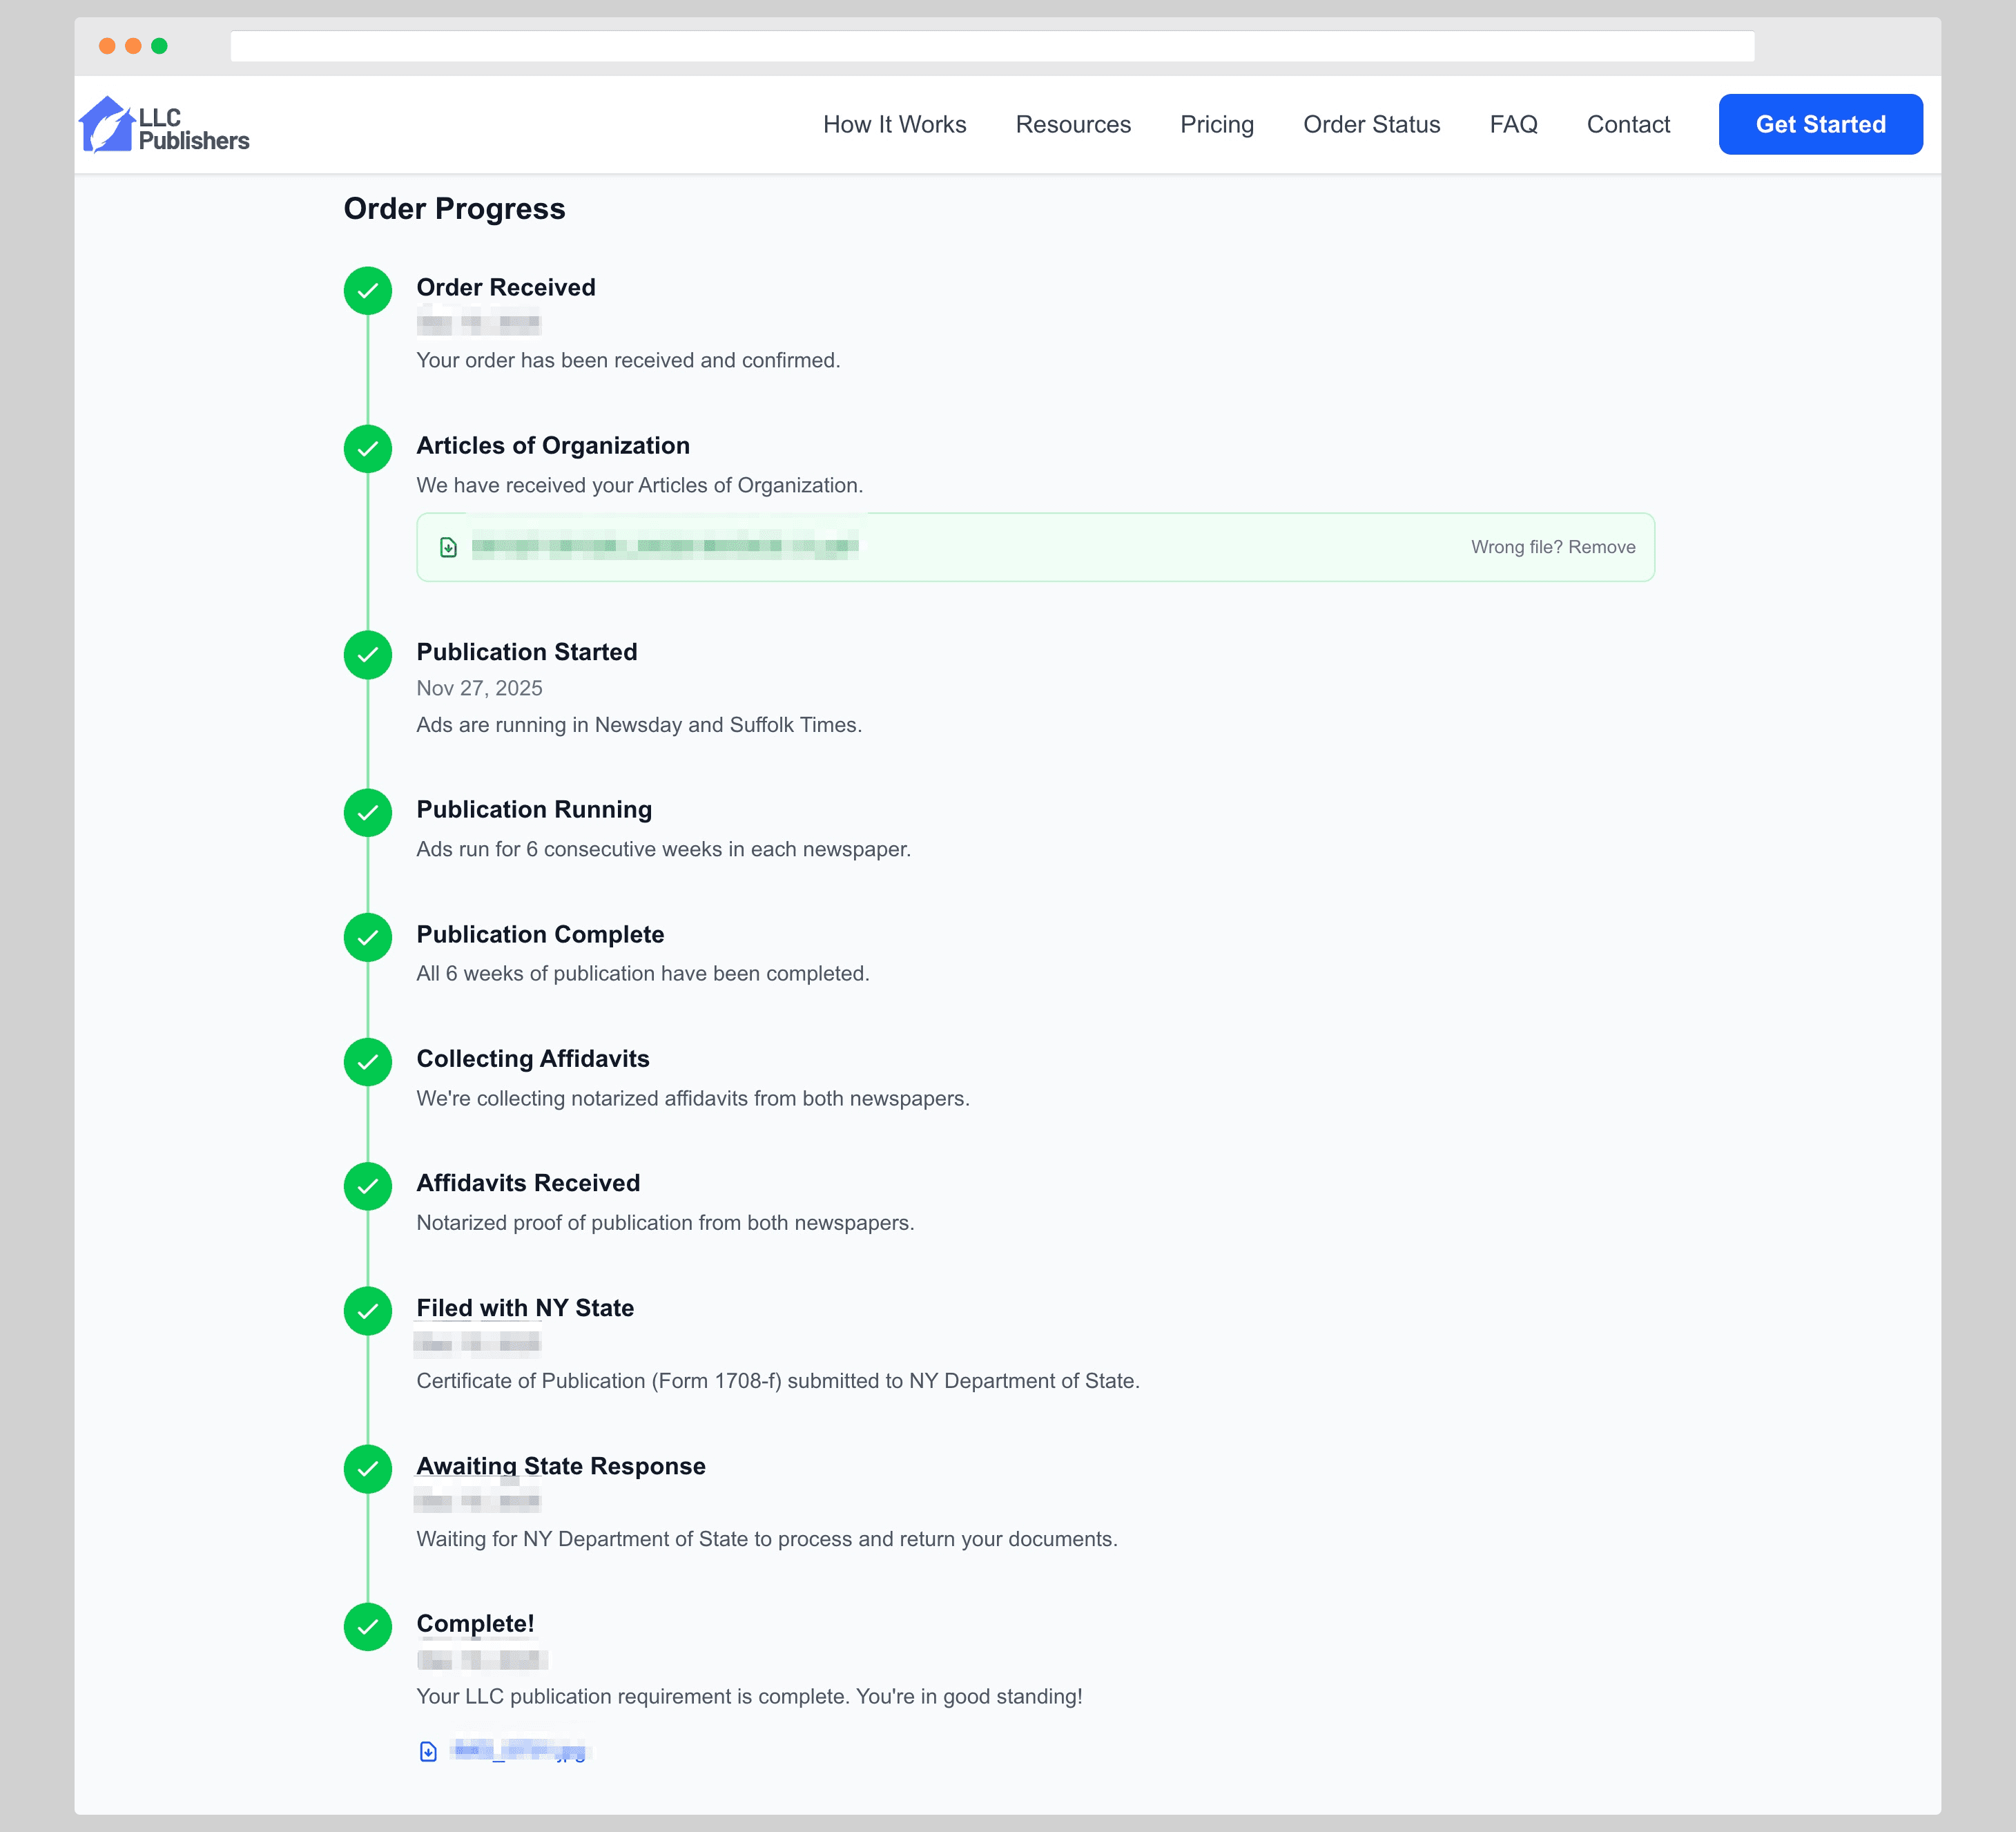
Task: Click the download icon beside the Articles file
Action: (x=448, y=547)
